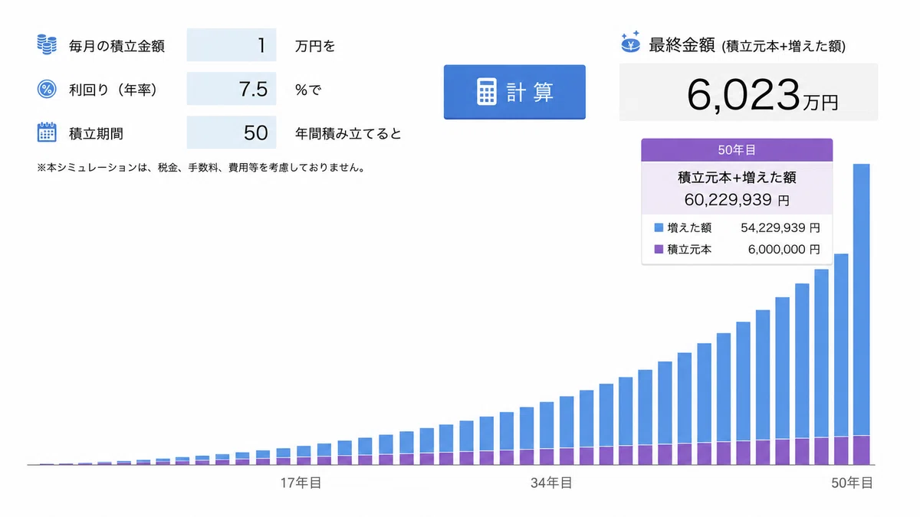Click the 34年目 axis label

pos(550,483)
